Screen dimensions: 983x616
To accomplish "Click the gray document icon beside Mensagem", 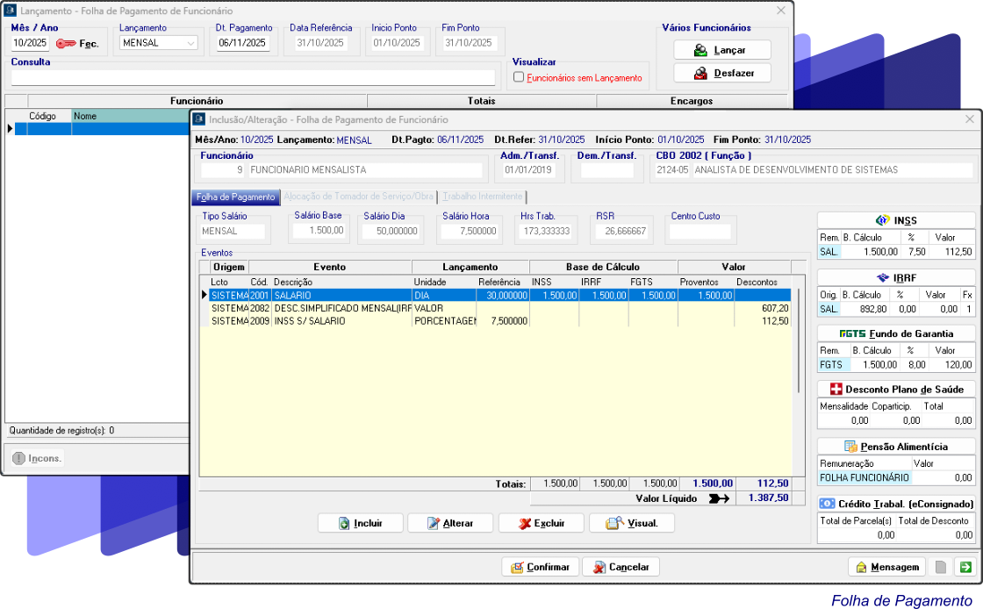I will click(941, 567).
